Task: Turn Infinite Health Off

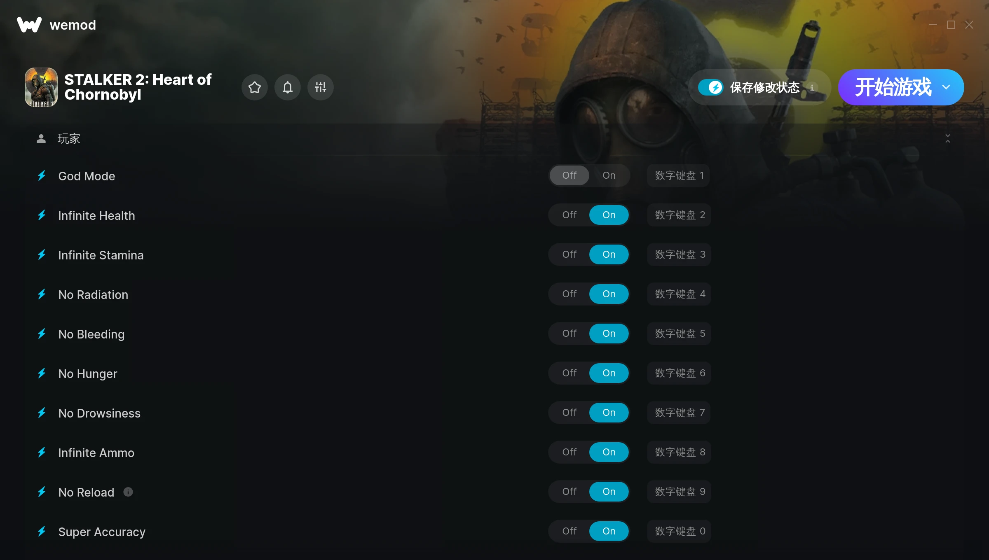Action: (569, 215)
